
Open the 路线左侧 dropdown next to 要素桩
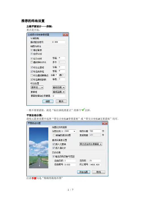pos(59,92)
